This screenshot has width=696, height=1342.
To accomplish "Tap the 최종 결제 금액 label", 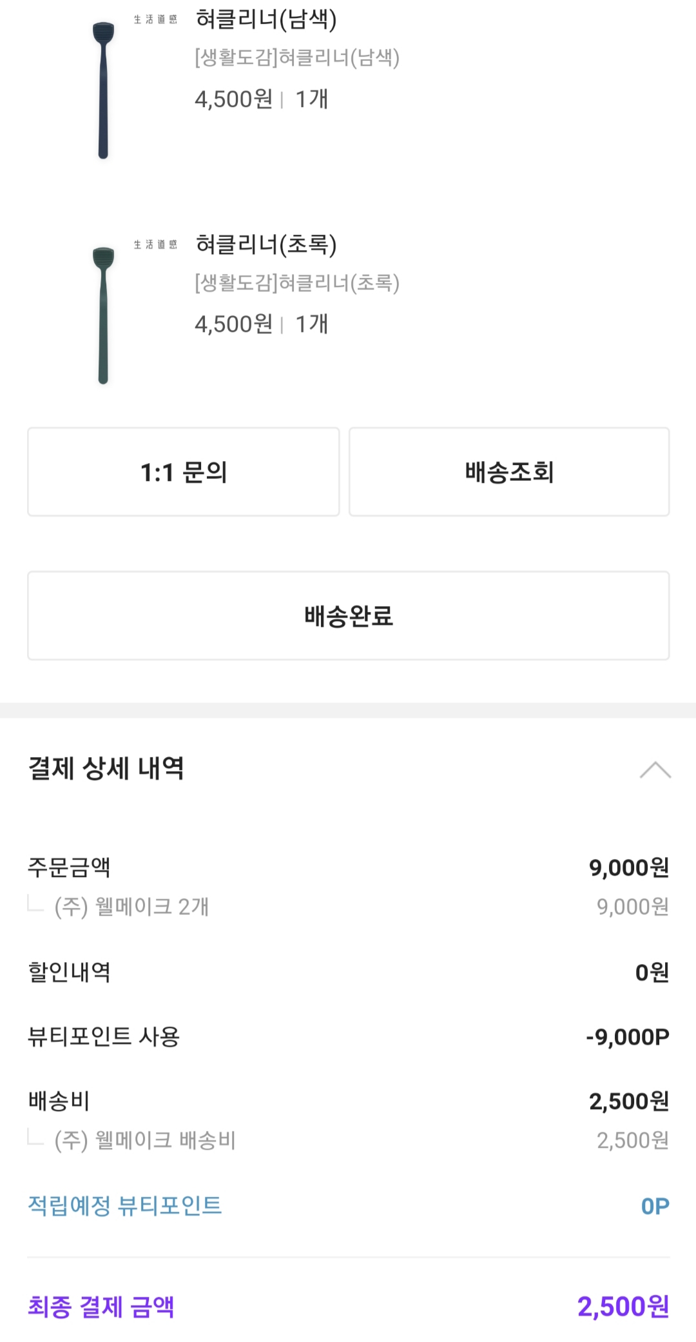I will [x=101, y=1307].
